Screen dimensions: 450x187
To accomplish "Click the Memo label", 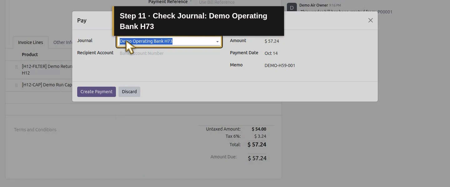I will 236,65.
